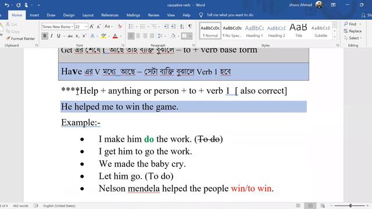This screenshot has height=209, width=372.
Task: Open the Paragraph dialog launcher
Action: 194,45
